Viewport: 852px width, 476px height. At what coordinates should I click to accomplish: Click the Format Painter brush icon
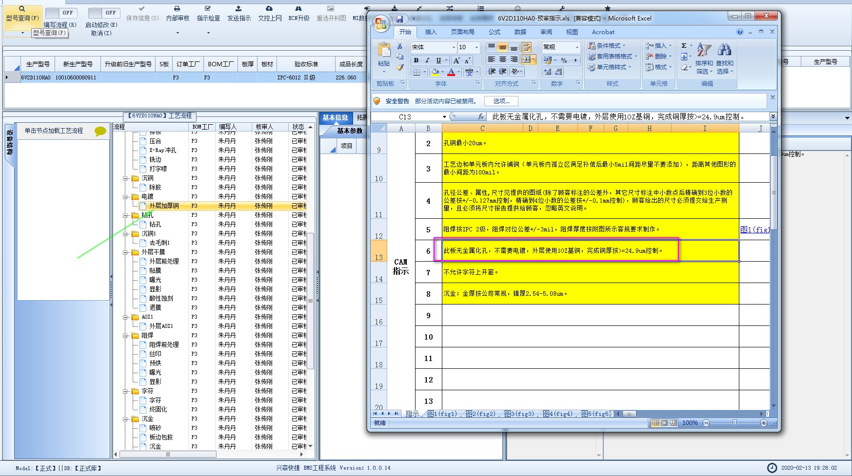tap(400, 68)
